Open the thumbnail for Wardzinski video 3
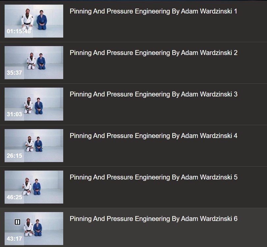Screen dimensions: 267x247 pyautogui.click(x=34, y=104)
